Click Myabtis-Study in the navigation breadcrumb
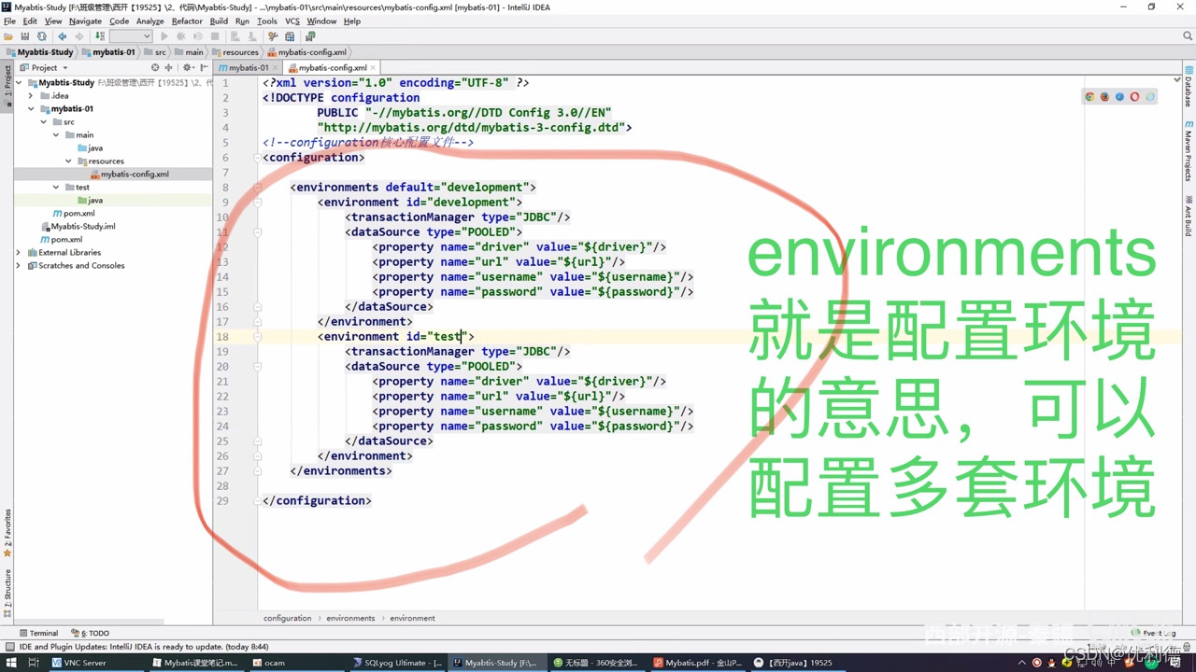The width and height of the screenshot is (1196, 672). (x=38, y=52)
